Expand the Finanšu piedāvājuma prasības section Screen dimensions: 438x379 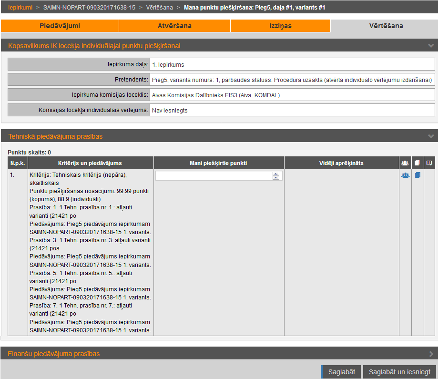click(431, 354)
